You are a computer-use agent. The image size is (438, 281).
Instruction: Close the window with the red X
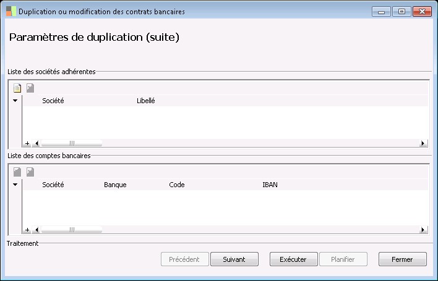pos(422,12)
